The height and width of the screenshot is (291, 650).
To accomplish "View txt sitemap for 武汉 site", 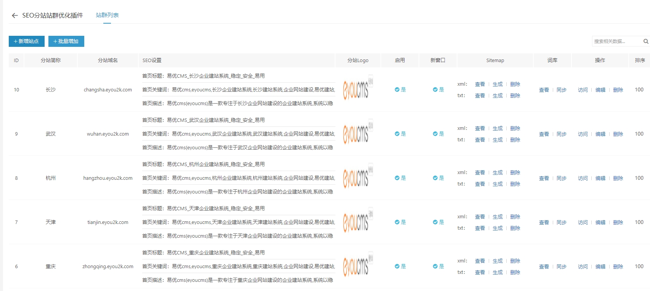I will (x=480, y=140).
